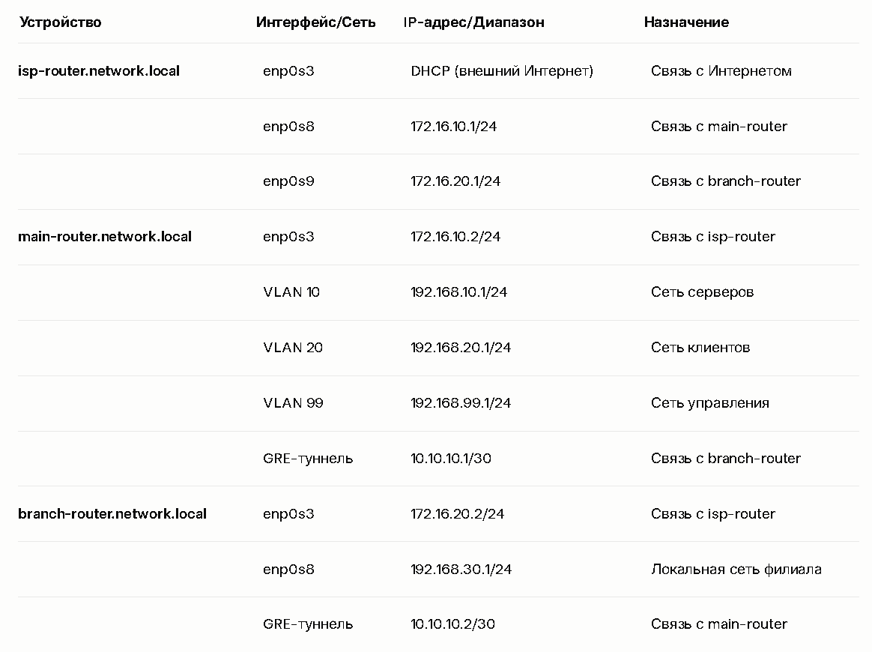This screenshot has height=652, width=872.
Task: Click the 172.16.10.1/24 address cell
Action: tap(454, 127)
